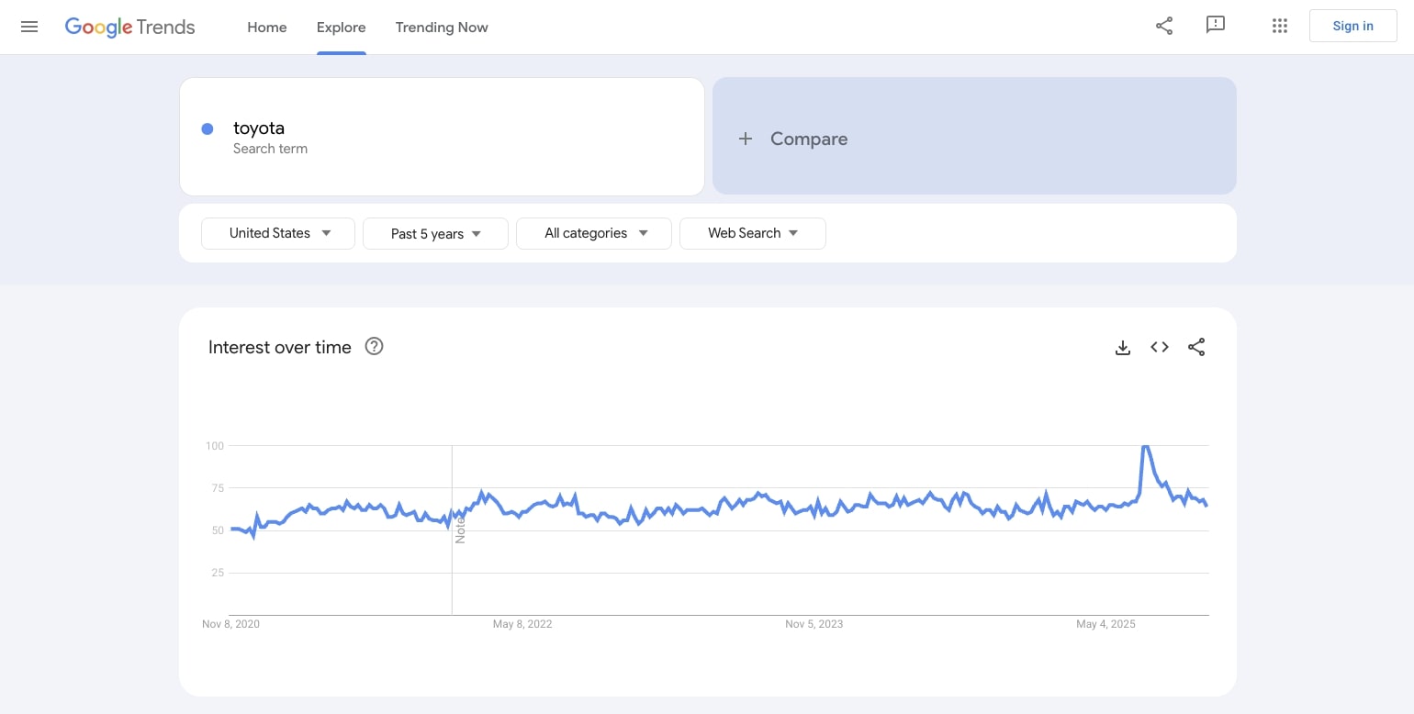Viewport: 1414px width, 714px height.
Task: Download the Interest over time data
Action: pyautogui.click(x=1123, y=347)
